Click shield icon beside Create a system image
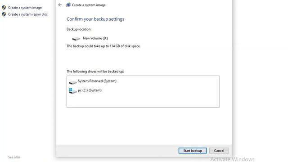The width and height of the screenshot is (288, 162). click(4, 8)
